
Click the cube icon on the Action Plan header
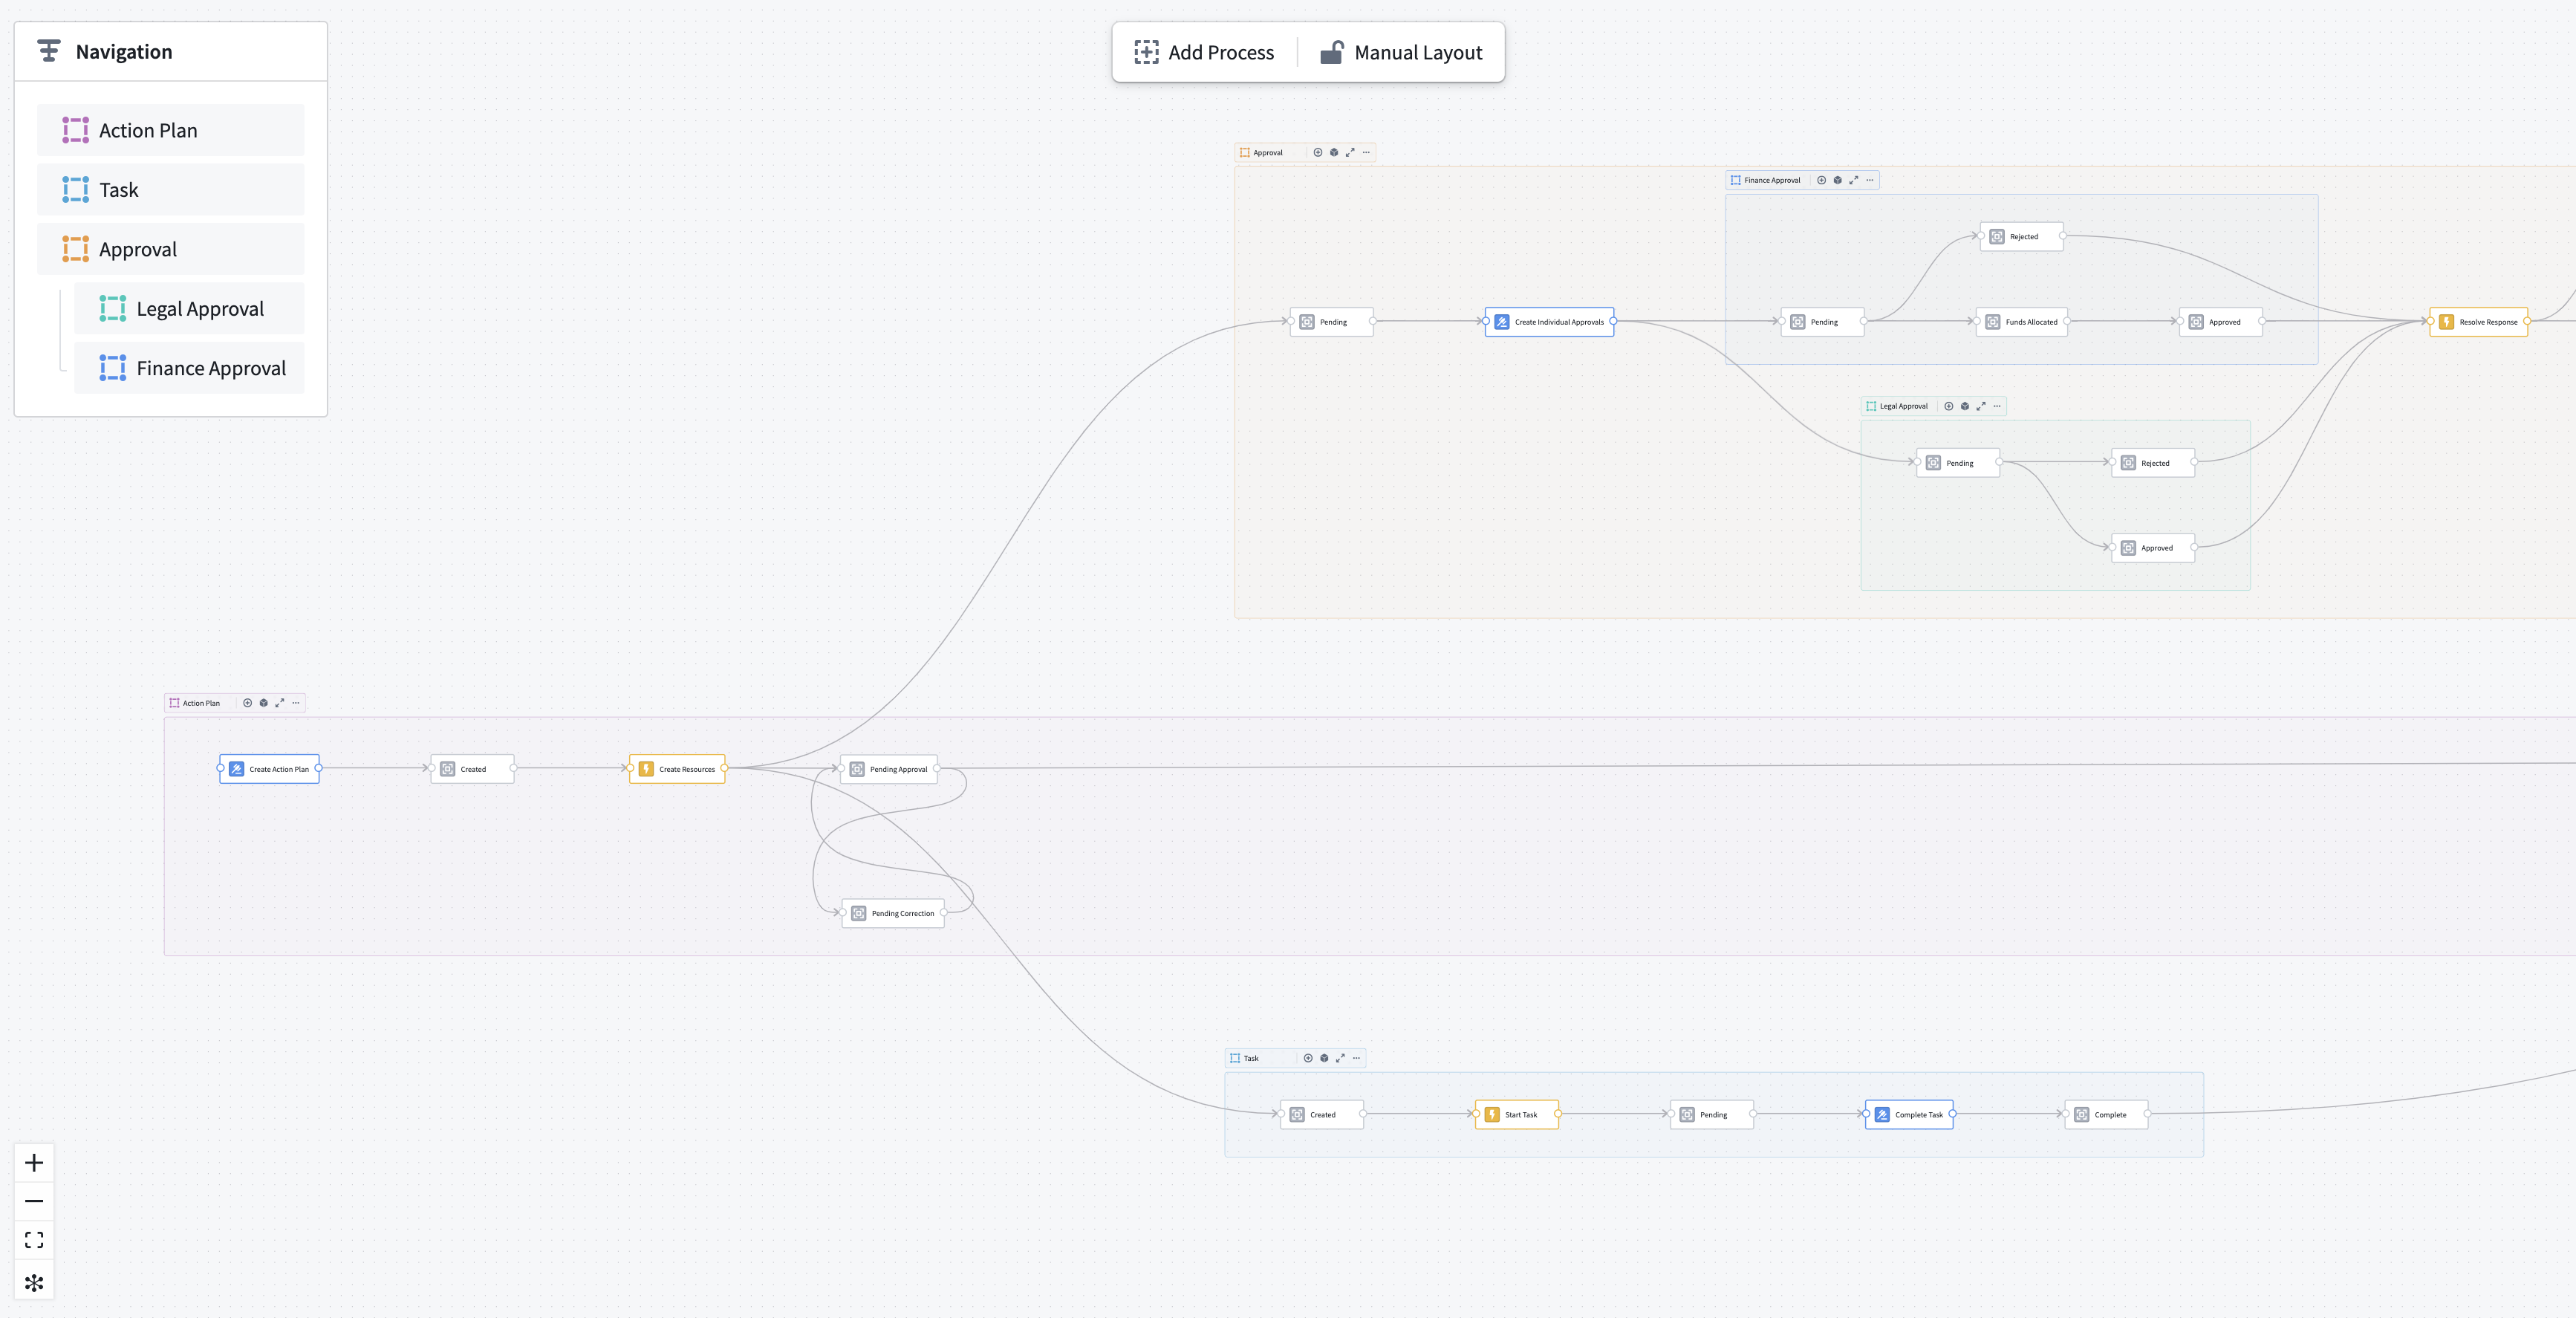(x=263, y=702)
